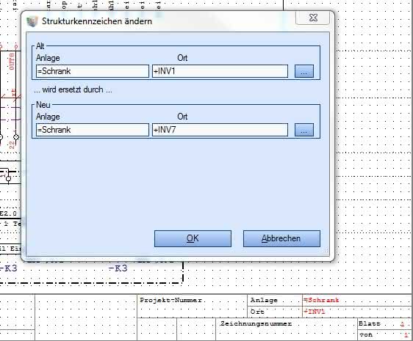This screenshot has height=341, width=413.
Task: Click the 'Zeichnungsnummer' label in the title block
Action: click(256, 323)
